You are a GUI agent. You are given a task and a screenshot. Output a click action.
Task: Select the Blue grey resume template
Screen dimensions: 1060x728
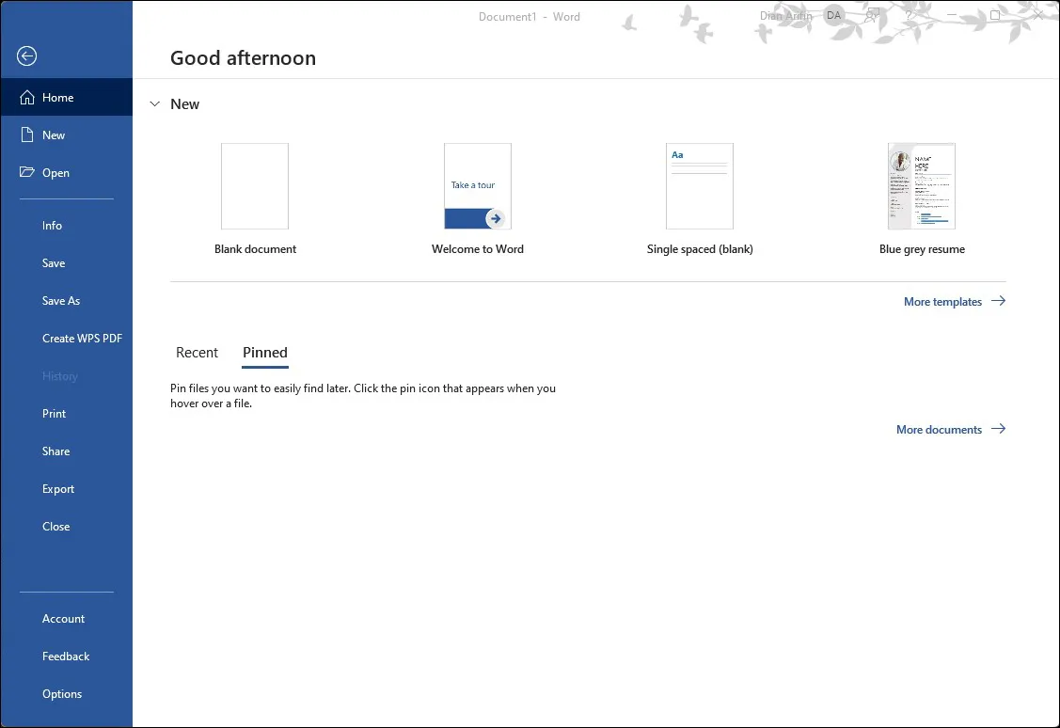[921, 186]
